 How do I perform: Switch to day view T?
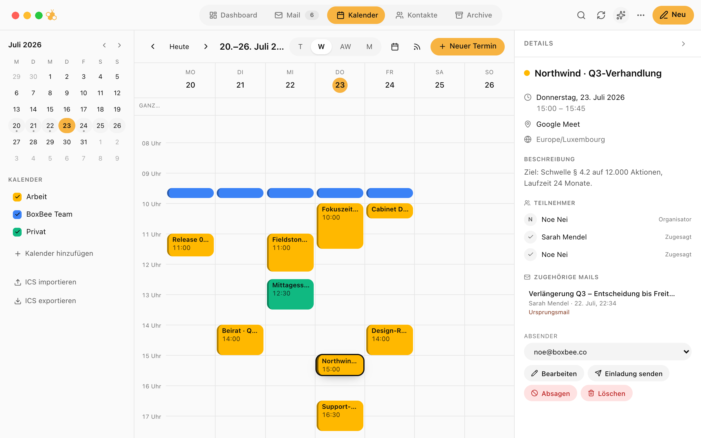pyautogui.click(x=300, y=47)
